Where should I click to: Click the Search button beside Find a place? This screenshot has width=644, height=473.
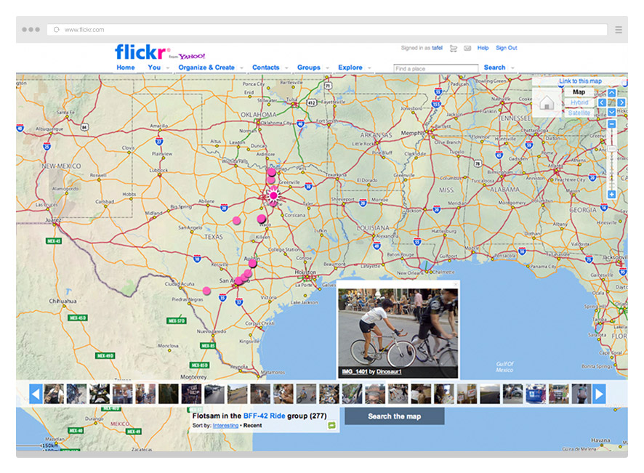tap(494, 68)
